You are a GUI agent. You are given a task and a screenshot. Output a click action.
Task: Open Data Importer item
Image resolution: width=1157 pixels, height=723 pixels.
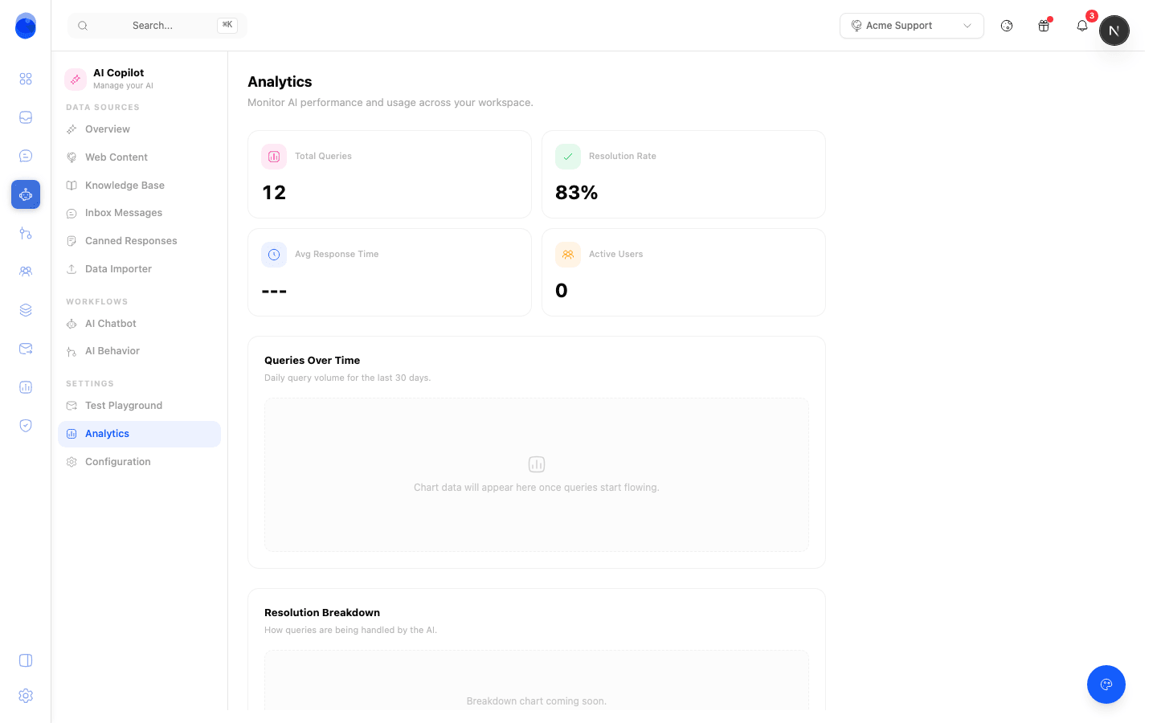[139, 269]
